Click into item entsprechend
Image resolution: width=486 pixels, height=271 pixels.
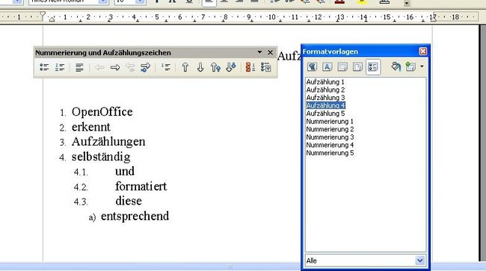pyautogui.click(x=135, y=217)
